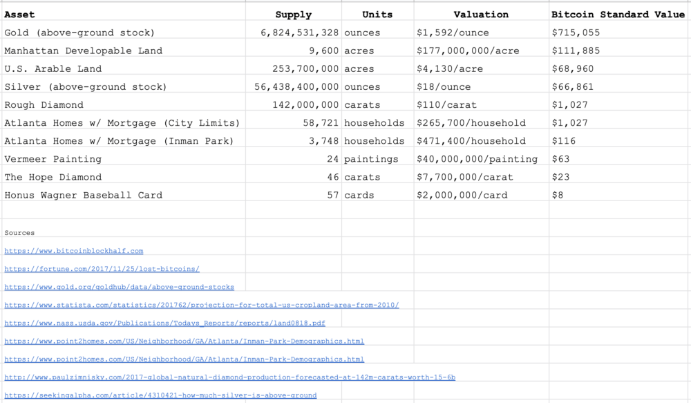This screenshot has width=691, height=403.
Task: Open the paulzimnisky.com diamond production link
Action: coord(229,377)
